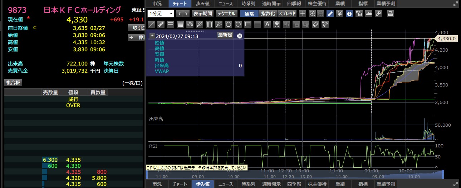The width and height of the screenshot is (461, 188).
Task: Open 株主優待 tab in lower tab bar
Action: click(x=317, y=184)
